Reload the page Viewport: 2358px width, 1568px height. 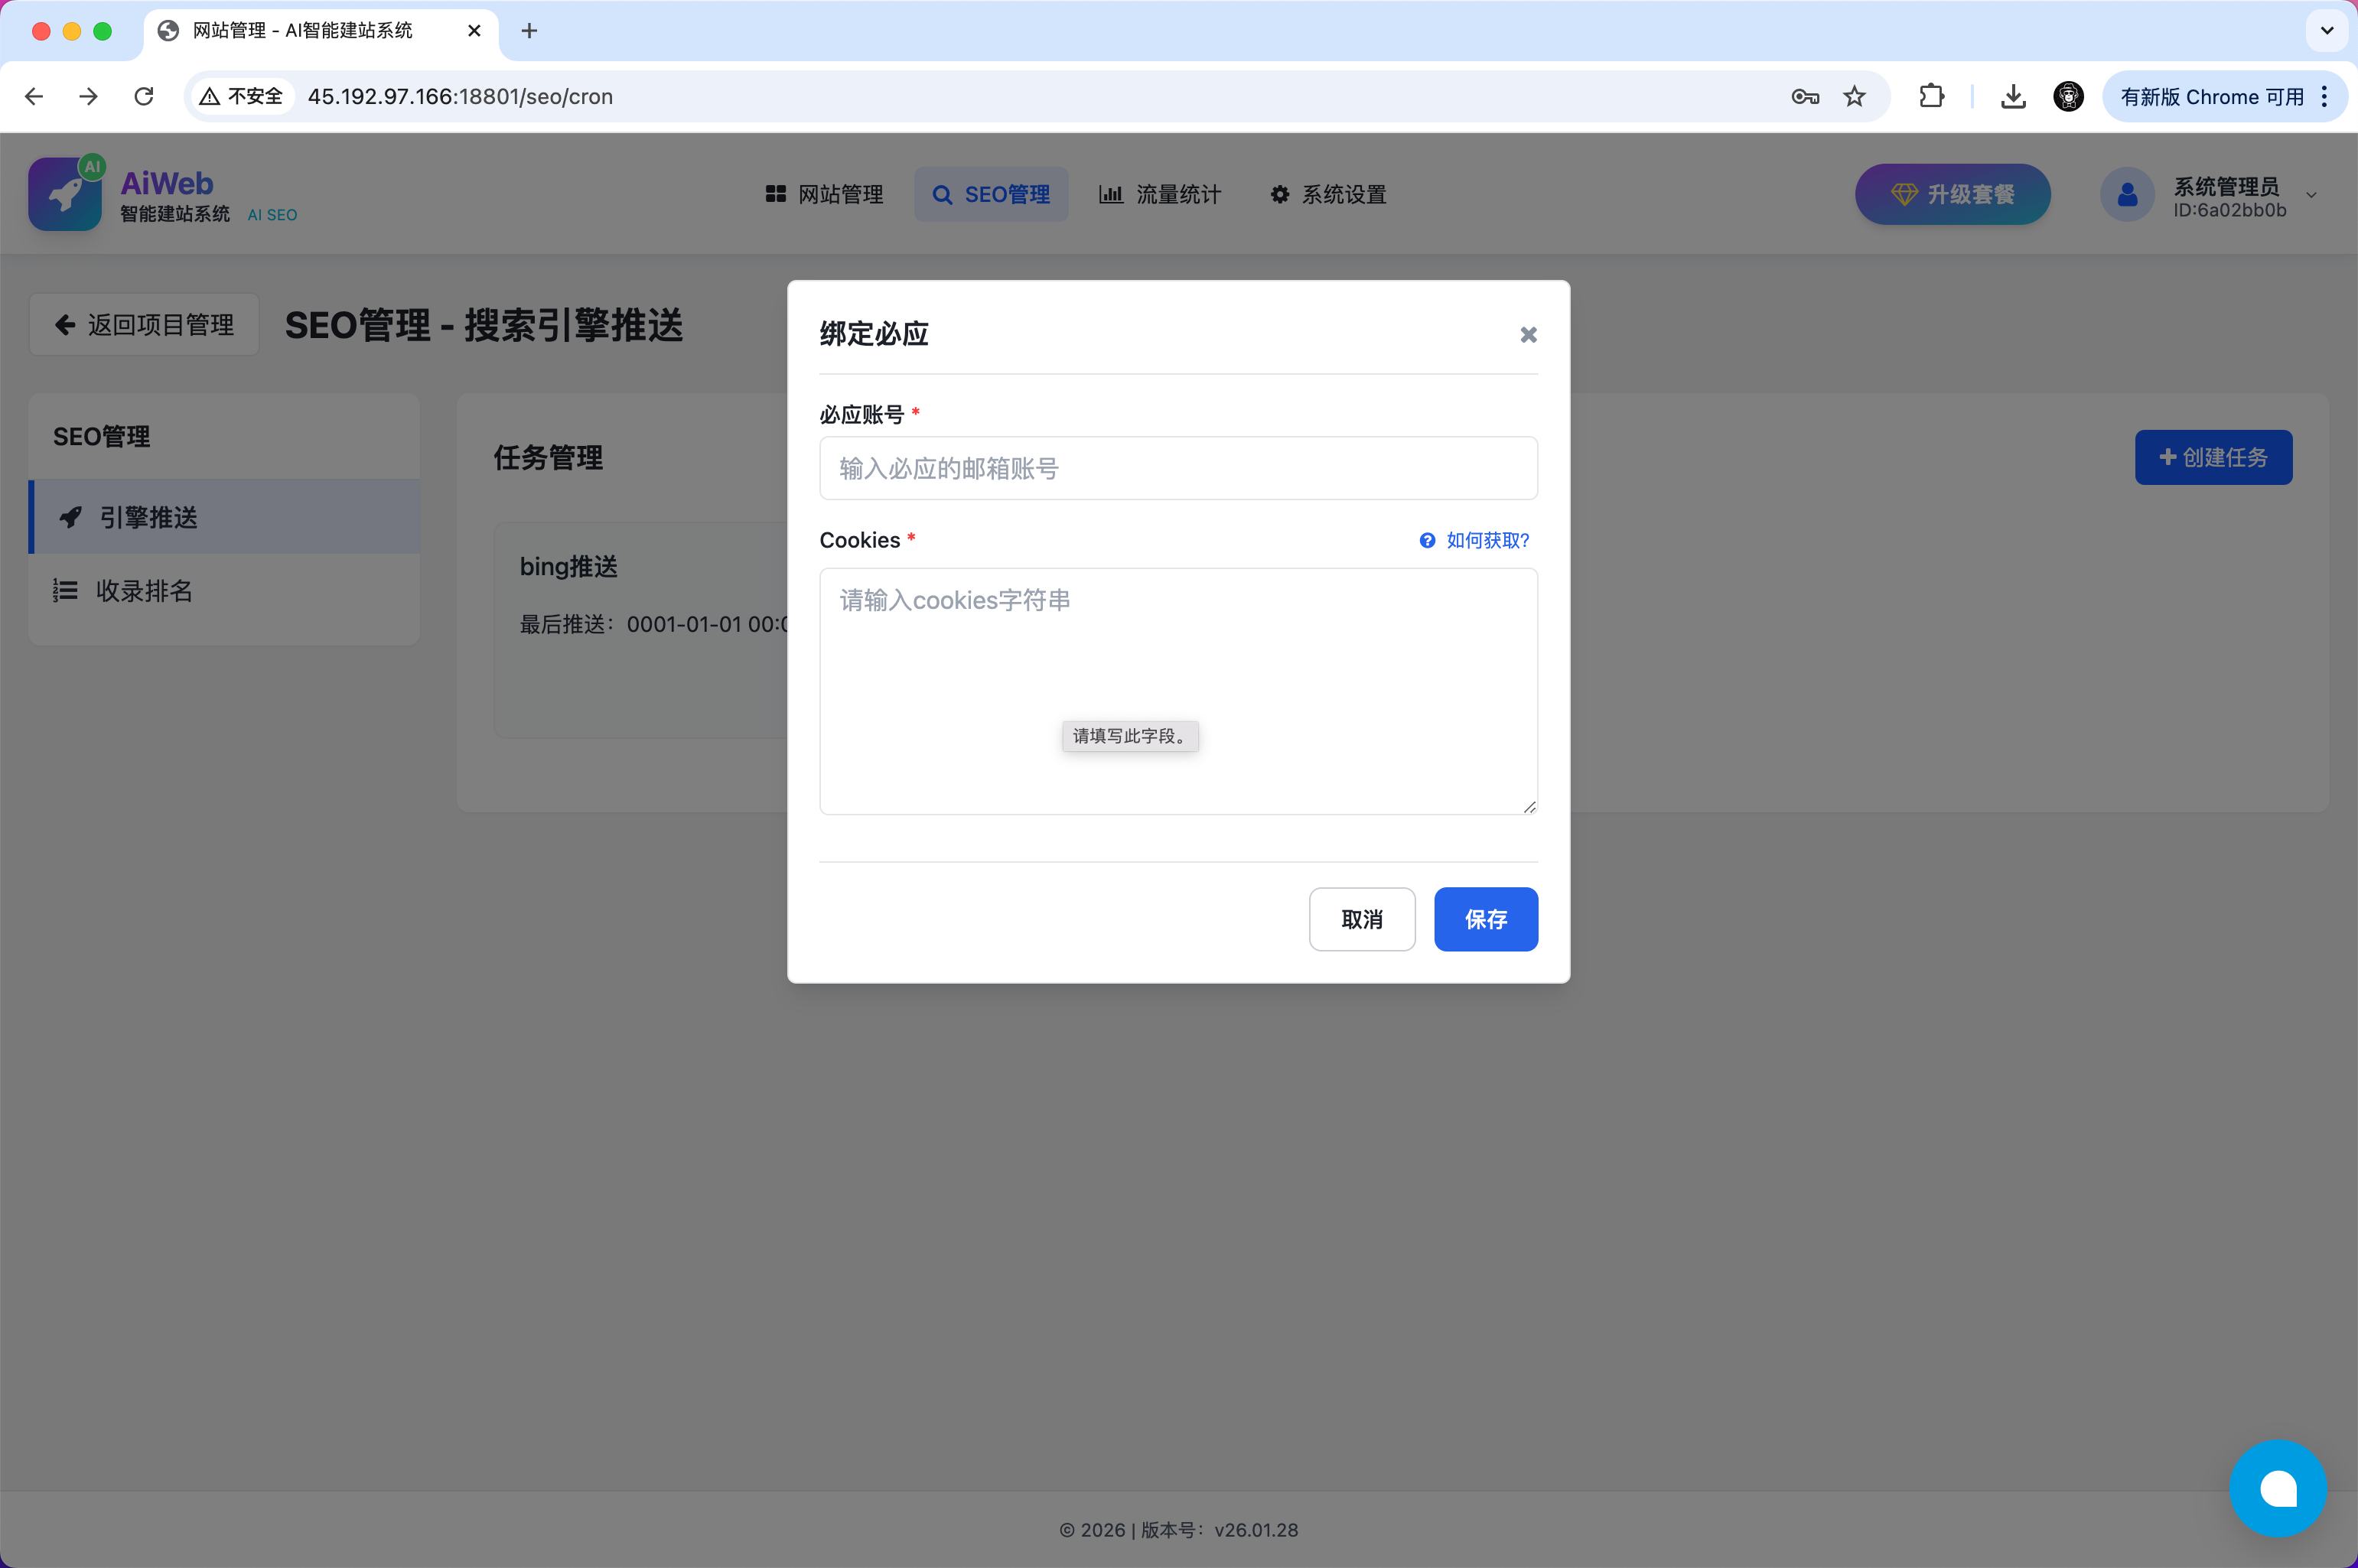click(x=144, y=97)
